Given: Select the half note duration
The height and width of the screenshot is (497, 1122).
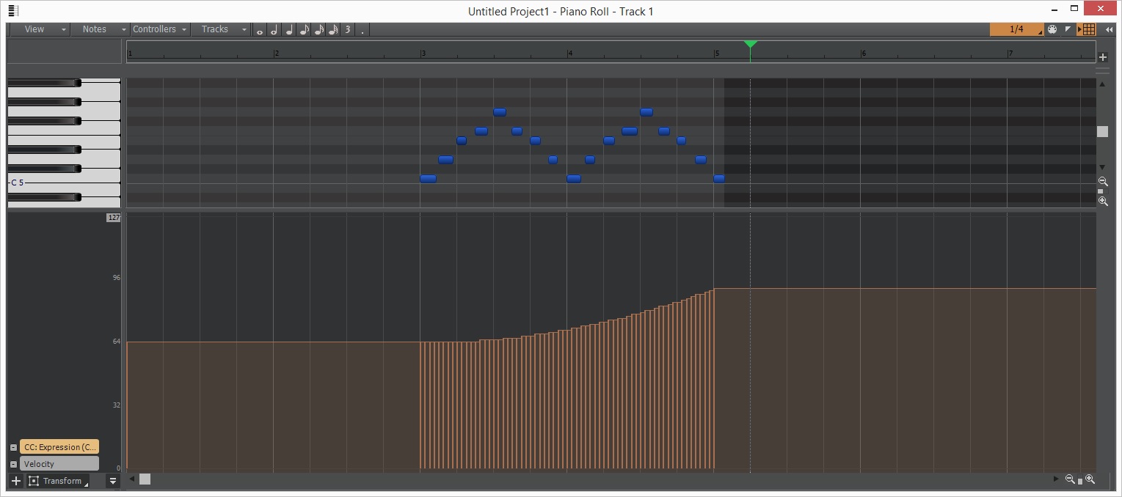Looking at the screenshot, I should pyautogui.click(x=274, y=30).
